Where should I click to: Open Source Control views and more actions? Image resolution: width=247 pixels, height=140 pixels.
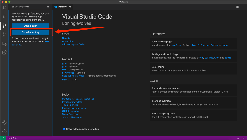click(48, 7)
